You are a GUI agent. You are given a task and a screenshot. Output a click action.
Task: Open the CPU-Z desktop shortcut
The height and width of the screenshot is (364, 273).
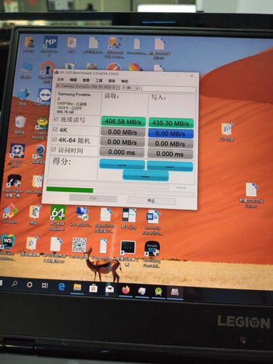point(17,155)
